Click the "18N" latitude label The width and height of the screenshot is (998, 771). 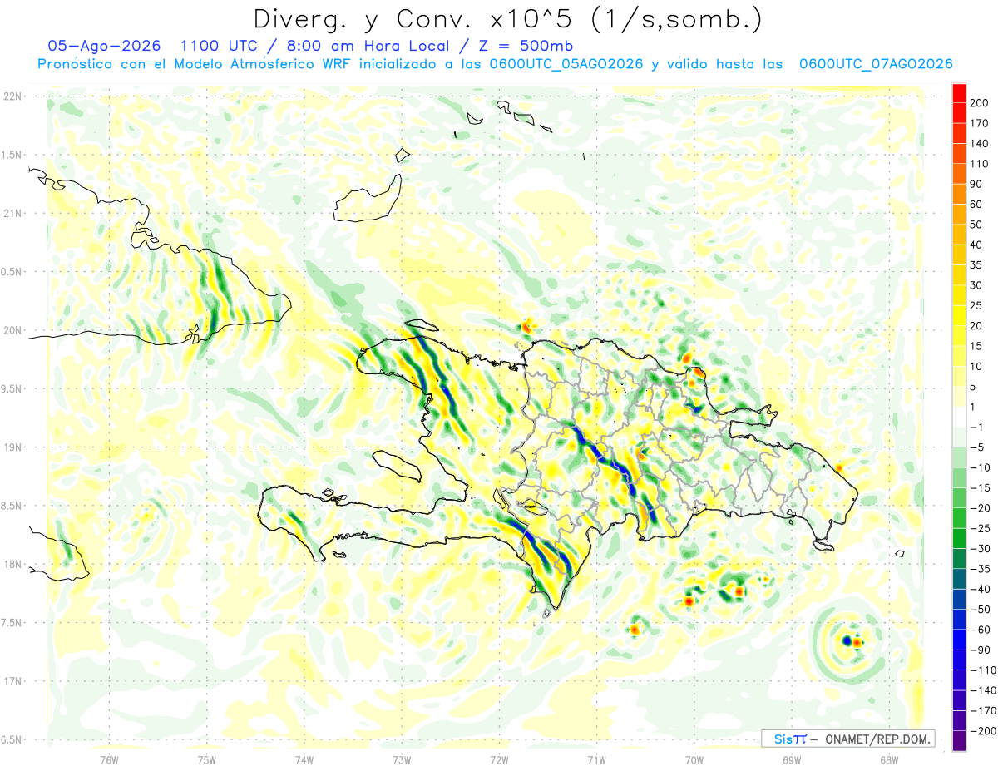[12, 565]
